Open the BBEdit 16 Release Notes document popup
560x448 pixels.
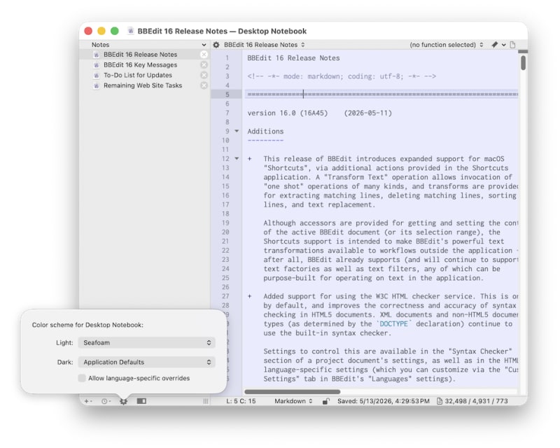click(x=265, y=45)
